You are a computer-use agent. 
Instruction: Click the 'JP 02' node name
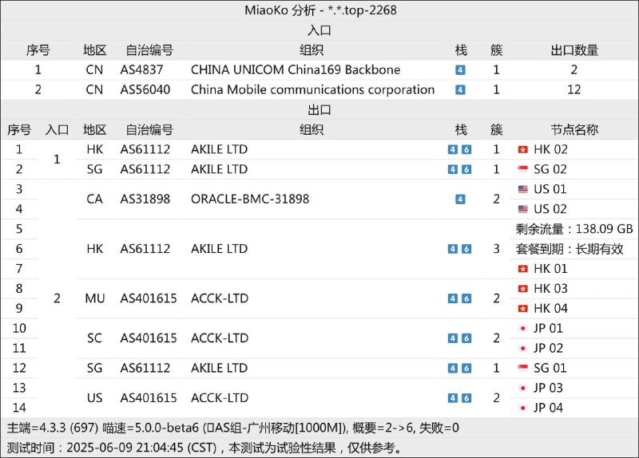tap(548, 349)
